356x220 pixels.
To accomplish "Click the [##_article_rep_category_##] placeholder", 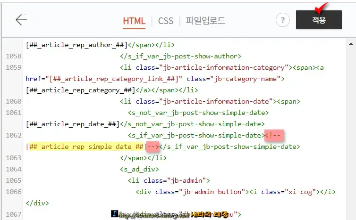I will pyautogui.click(x=80, y=90).
